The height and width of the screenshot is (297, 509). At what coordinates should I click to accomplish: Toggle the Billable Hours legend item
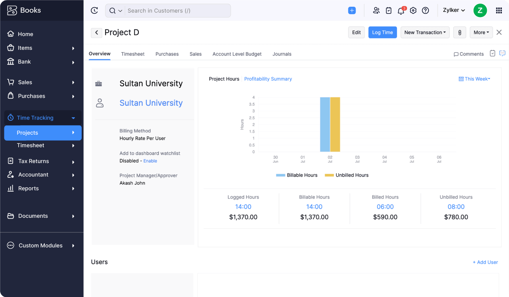(297, 175)
